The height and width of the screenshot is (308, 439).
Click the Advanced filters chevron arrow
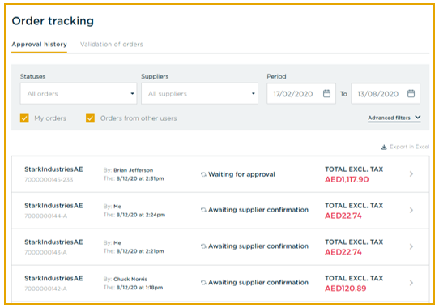[x=418, y=118]
